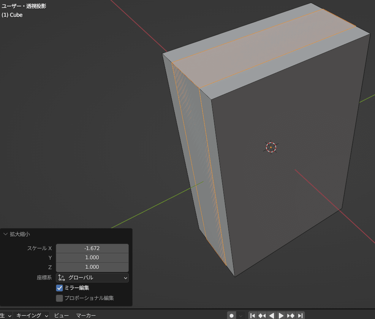The width and height of the screenshot is (375, 319).
Task: Jump to the previous keyframe
Action: pos(262,316)
